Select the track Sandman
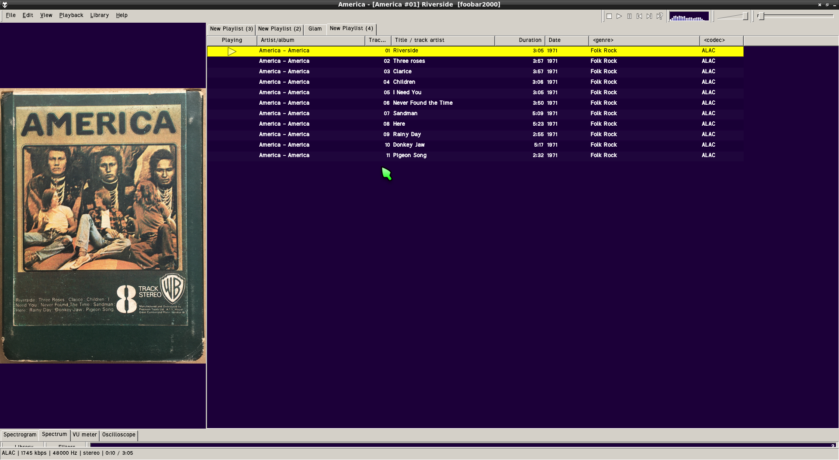The width and height of the screenshot is (839, 460). [x=475, y=114]
